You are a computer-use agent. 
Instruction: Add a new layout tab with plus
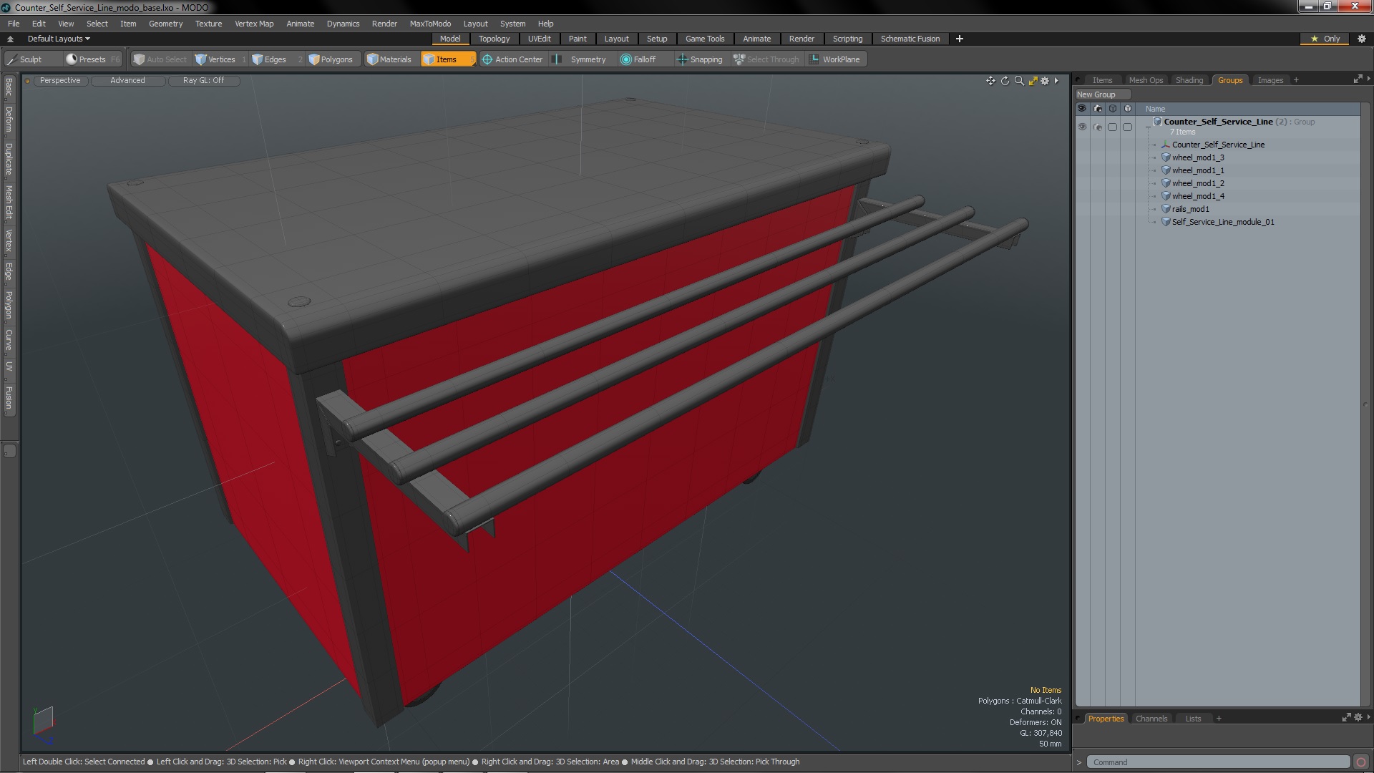tap(960, 39)
